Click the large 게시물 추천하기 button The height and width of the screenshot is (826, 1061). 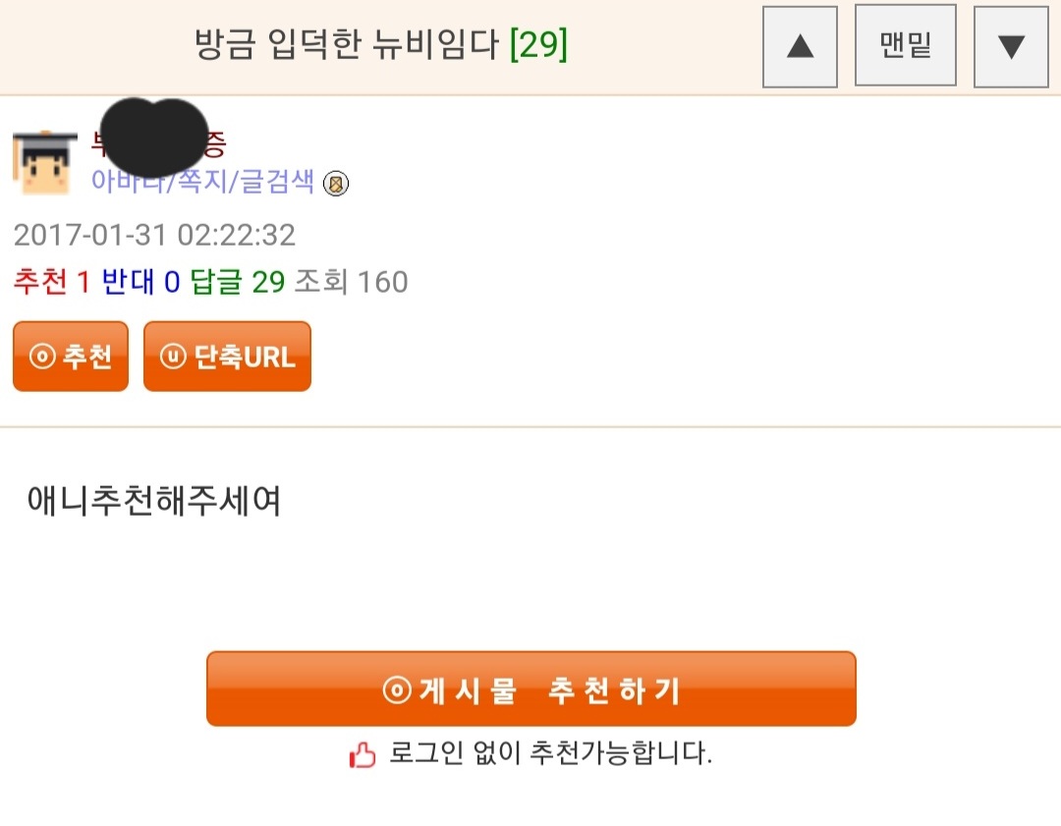(x=531, y=688)
